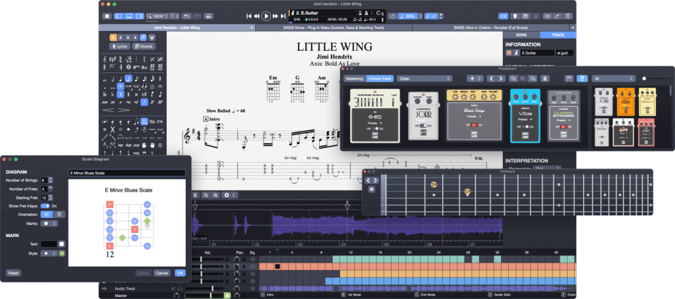Click Cancel in the Scale Diagram dialog

tap(162, 273)
